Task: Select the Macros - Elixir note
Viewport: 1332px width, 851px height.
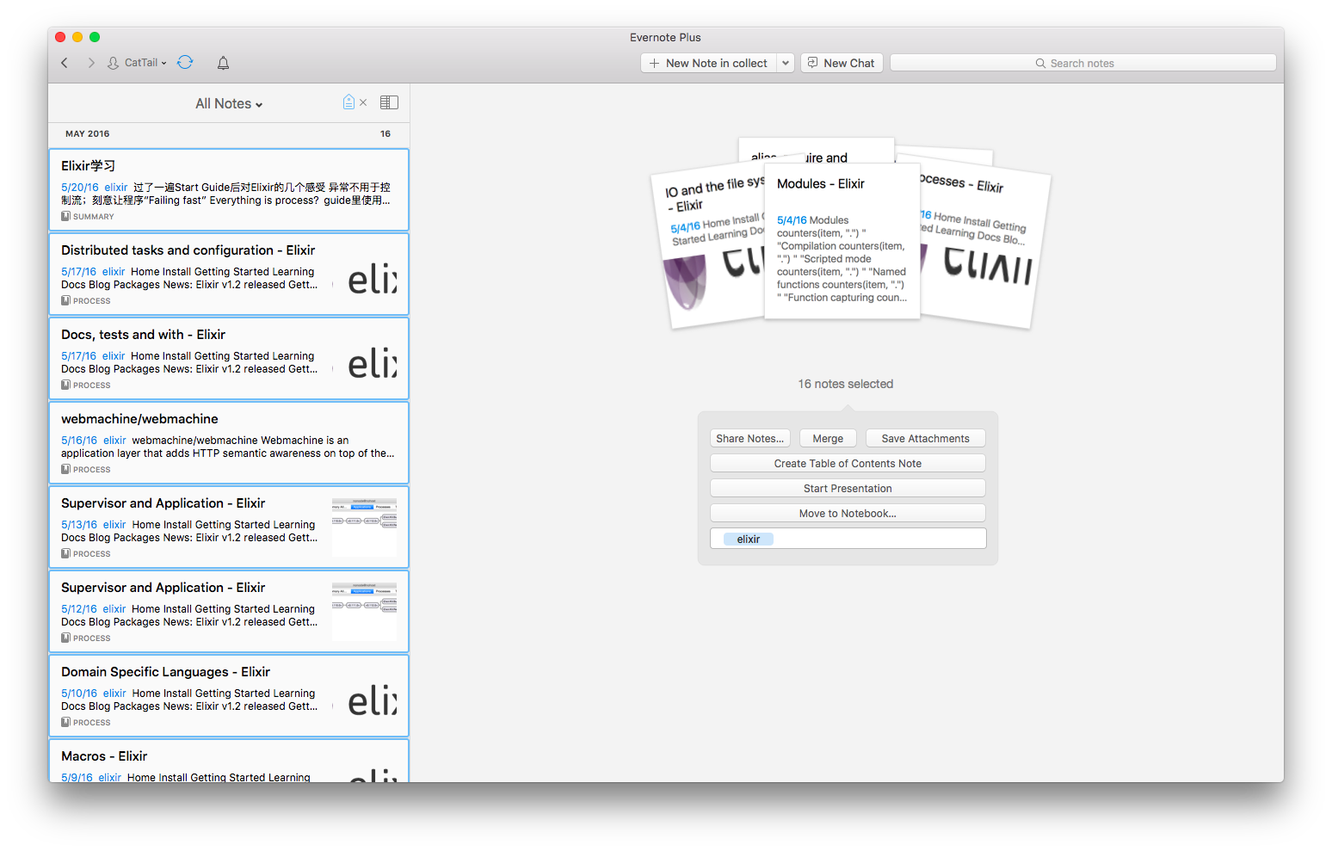Action: click(x=229, y=762)
